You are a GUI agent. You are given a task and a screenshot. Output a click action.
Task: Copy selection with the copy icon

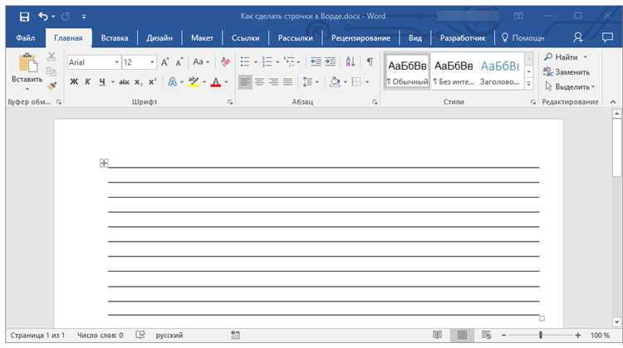coord(52,71)
